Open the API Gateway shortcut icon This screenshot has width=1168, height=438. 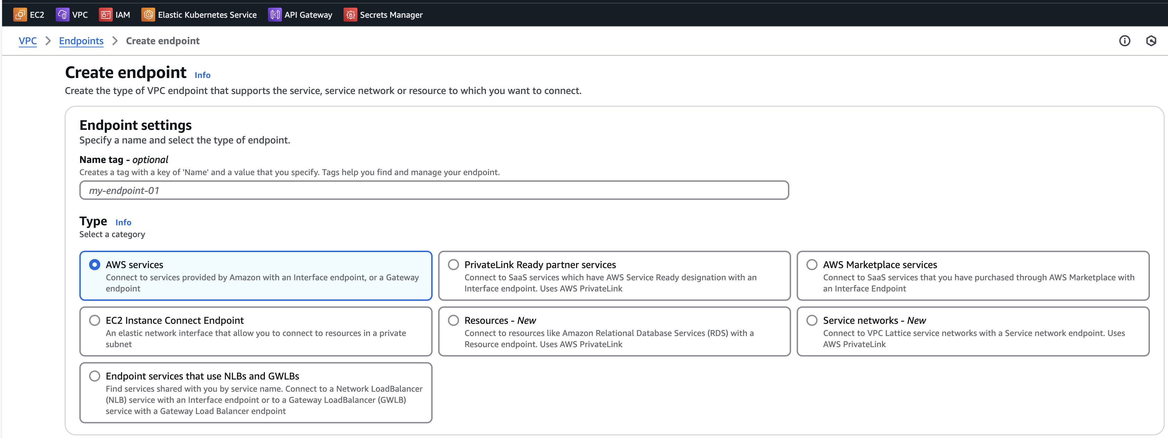[274, 15]
